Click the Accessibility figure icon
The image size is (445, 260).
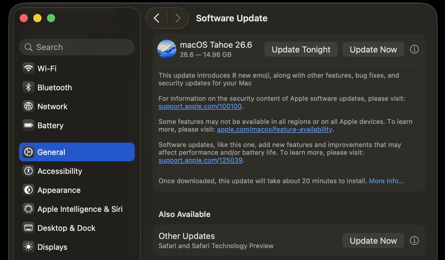tap(28, 171)
